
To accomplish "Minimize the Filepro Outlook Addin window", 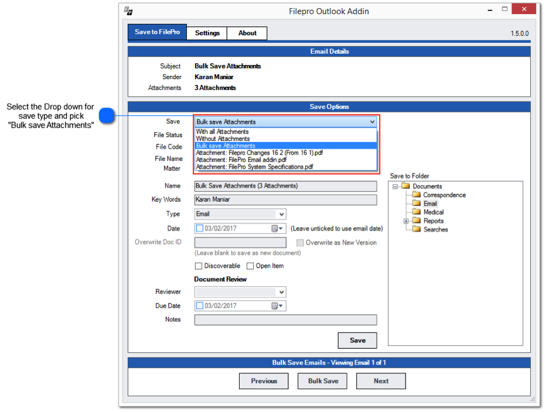I will pos(490,11).
